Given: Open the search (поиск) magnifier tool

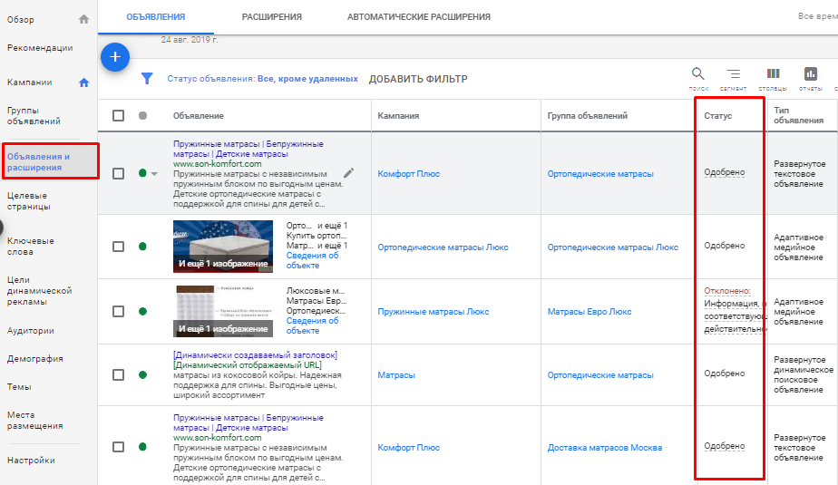Looking at the screenshot, I should point(697,74).
